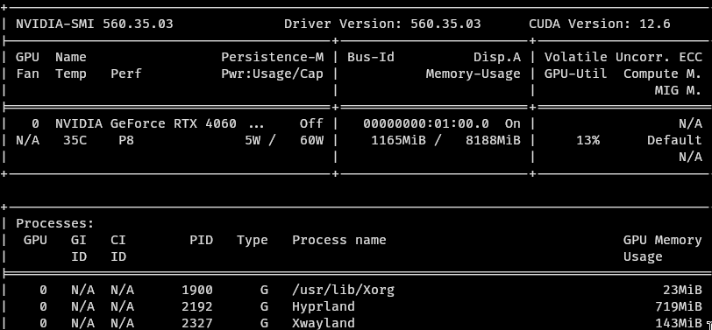The width and height of the screenshot is (712, 330).
Task: Select the Xwayland process name
Action: tap(324, 323)
